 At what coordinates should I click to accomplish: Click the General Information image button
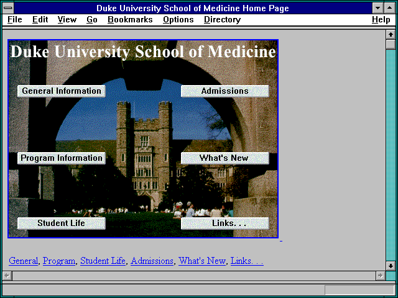click(x=62, y=91)
